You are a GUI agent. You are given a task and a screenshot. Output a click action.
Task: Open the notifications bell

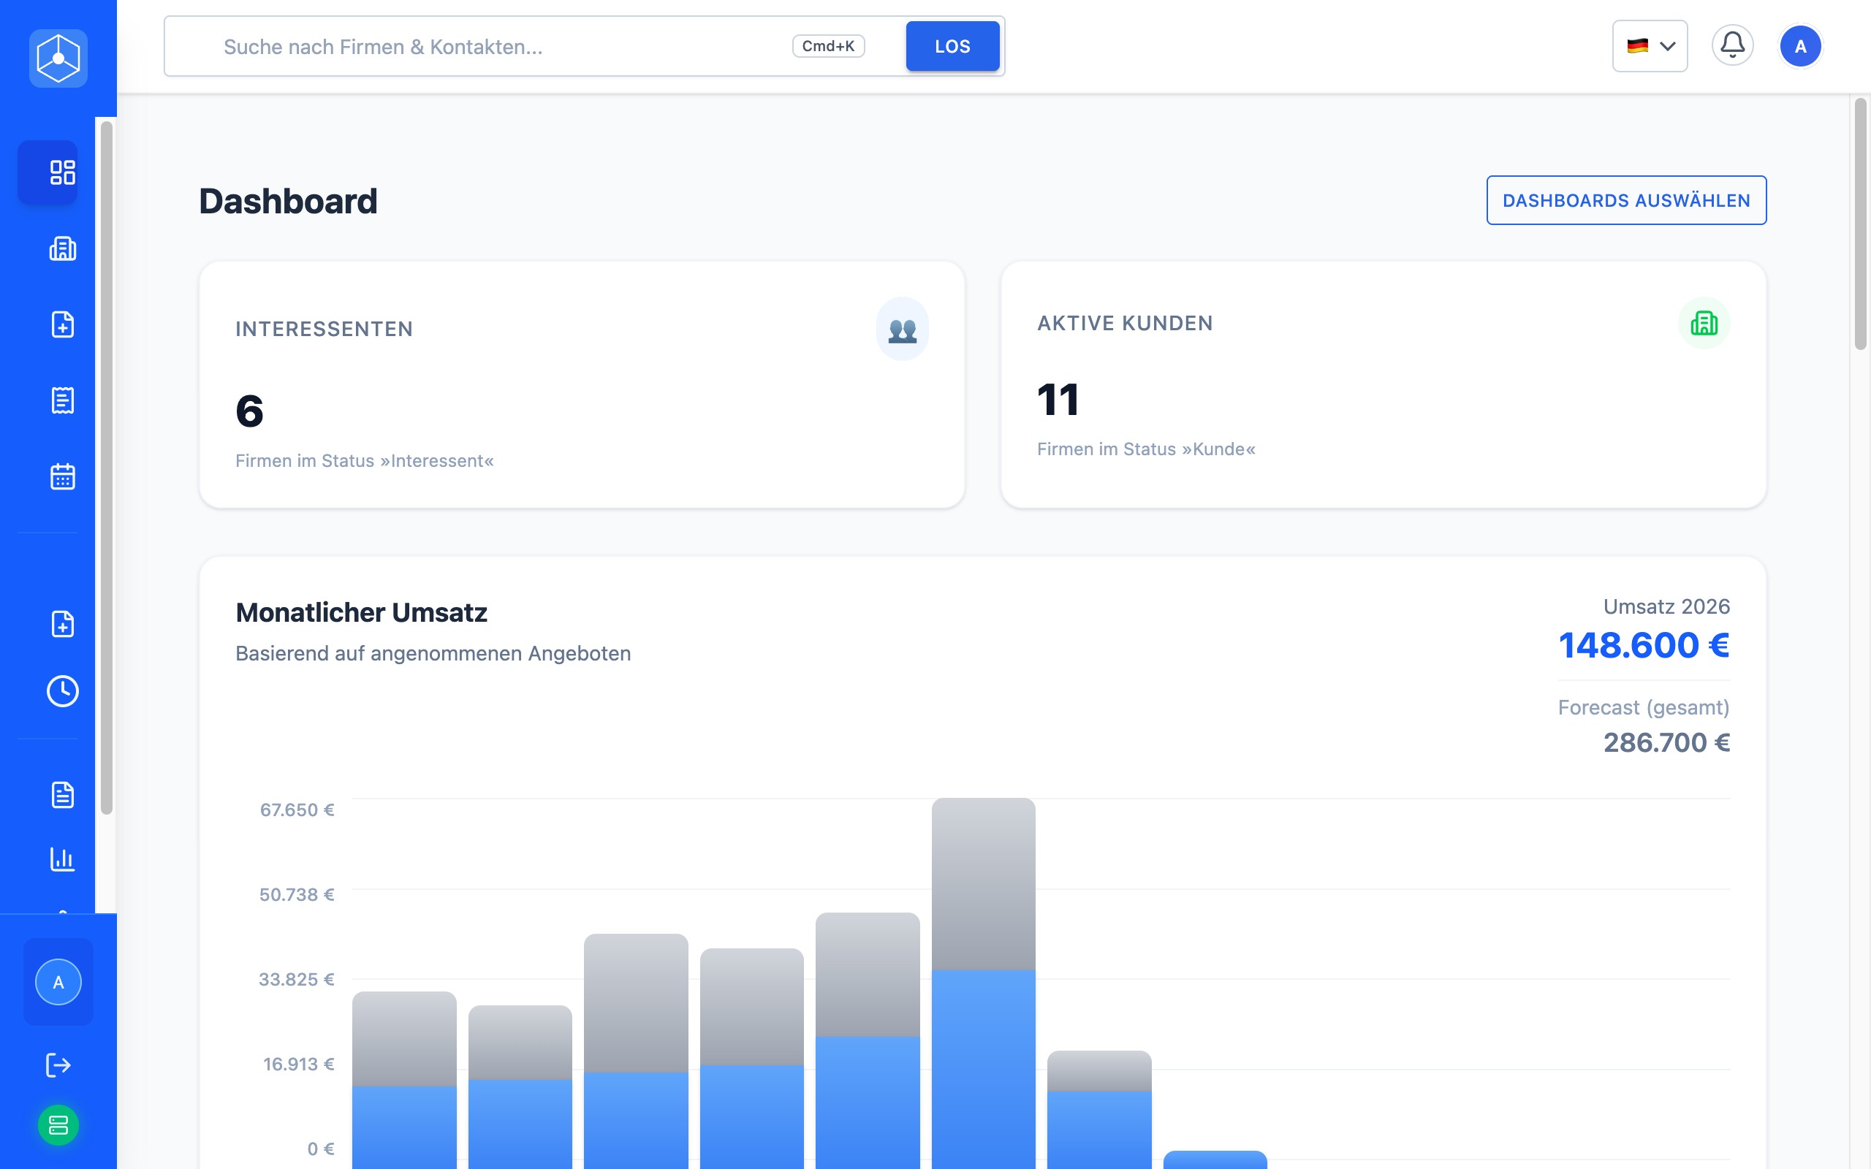[1732, 45]
